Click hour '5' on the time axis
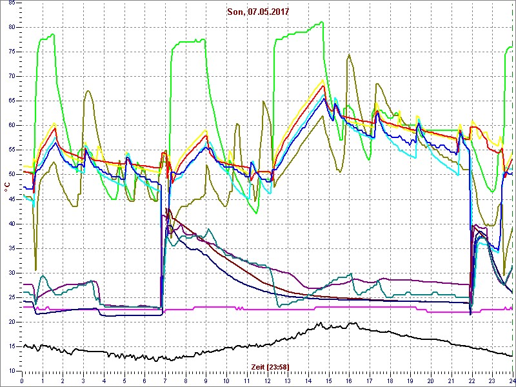 coord(124,381)
